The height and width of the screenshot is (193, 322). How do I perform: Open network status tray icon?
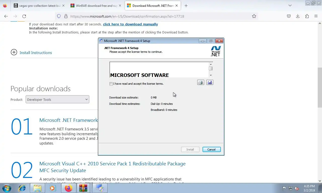coord(291,188)
